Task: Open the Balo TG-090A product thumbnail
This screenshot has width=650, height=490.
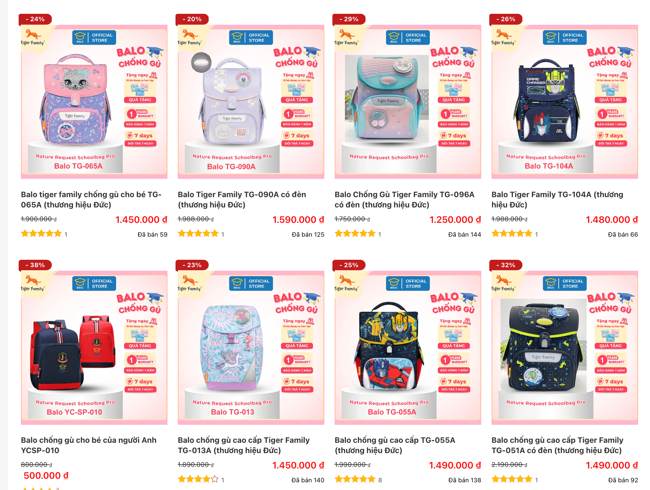Action: (251, 101)
